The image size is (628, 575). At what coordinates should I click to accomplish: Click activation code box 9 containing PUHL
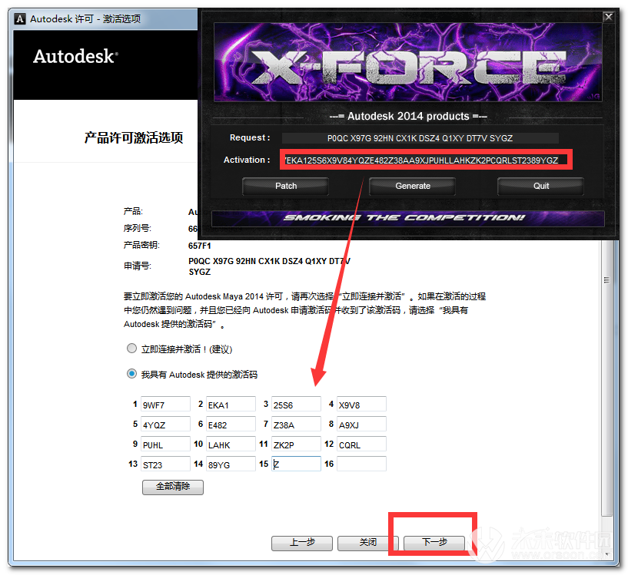pyautogui.click(x=165, y=444)
